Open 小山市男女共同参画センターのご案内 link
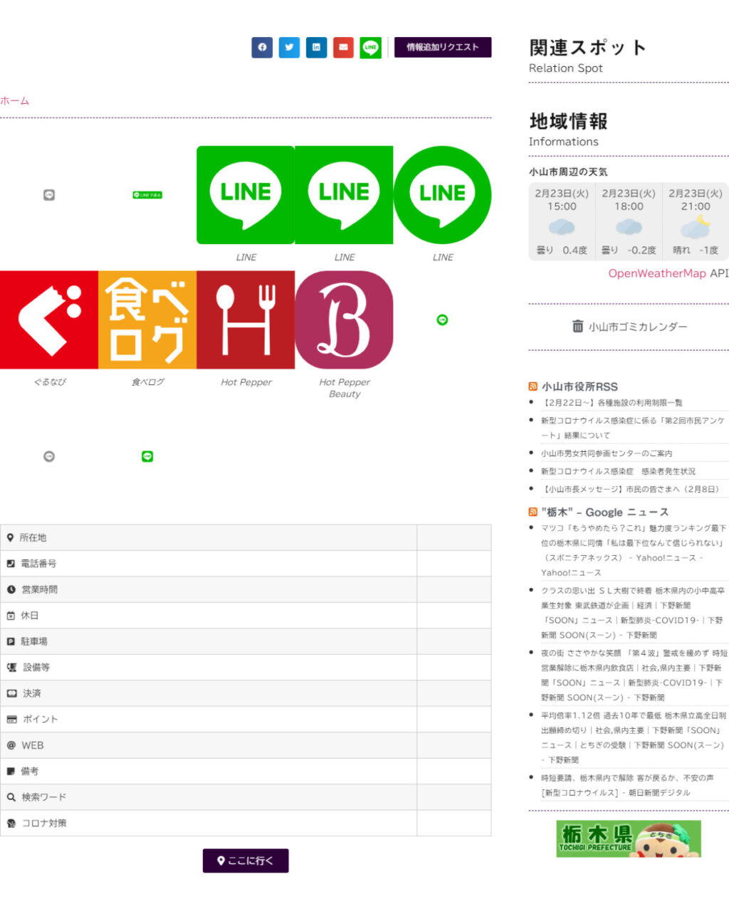This screenshot has height=911, width=729. [x=607, y=453]
